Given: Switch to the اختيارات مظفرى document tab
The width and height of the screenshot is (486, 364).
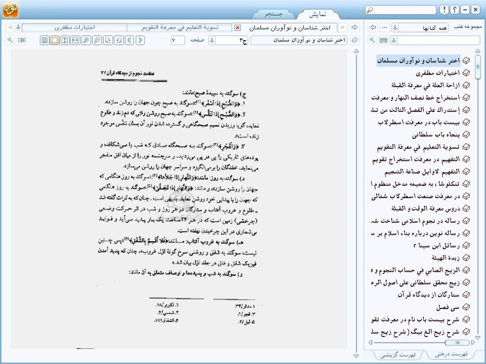Looking at the screenshot, I should (74, 27).
